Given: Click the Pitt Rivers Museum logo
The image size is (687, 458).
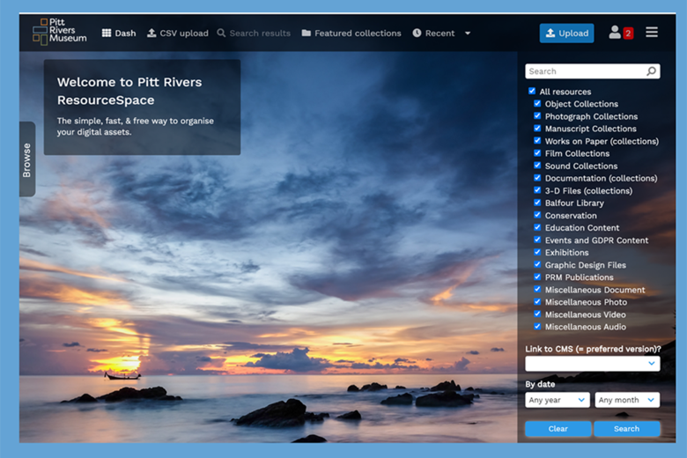Looking at the screenshot, I should [x=60, y=31].
